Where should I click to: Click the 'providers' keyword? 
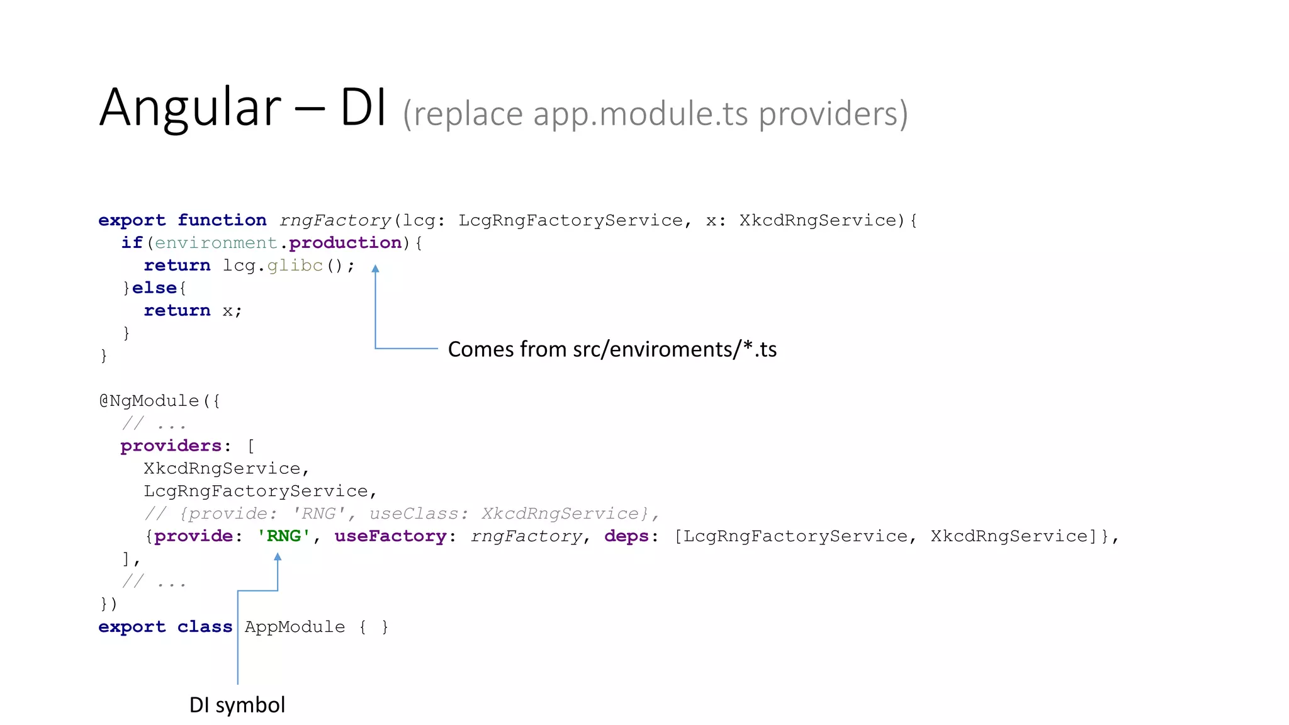pos(171,446)
